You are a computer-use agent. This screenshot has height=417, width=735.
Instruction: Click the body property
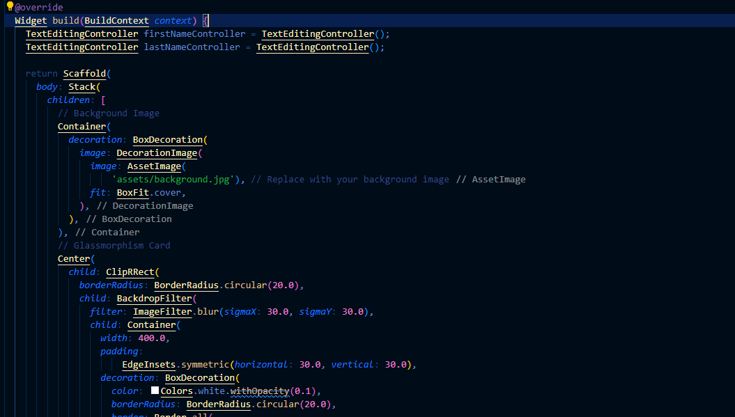(47, 87)
